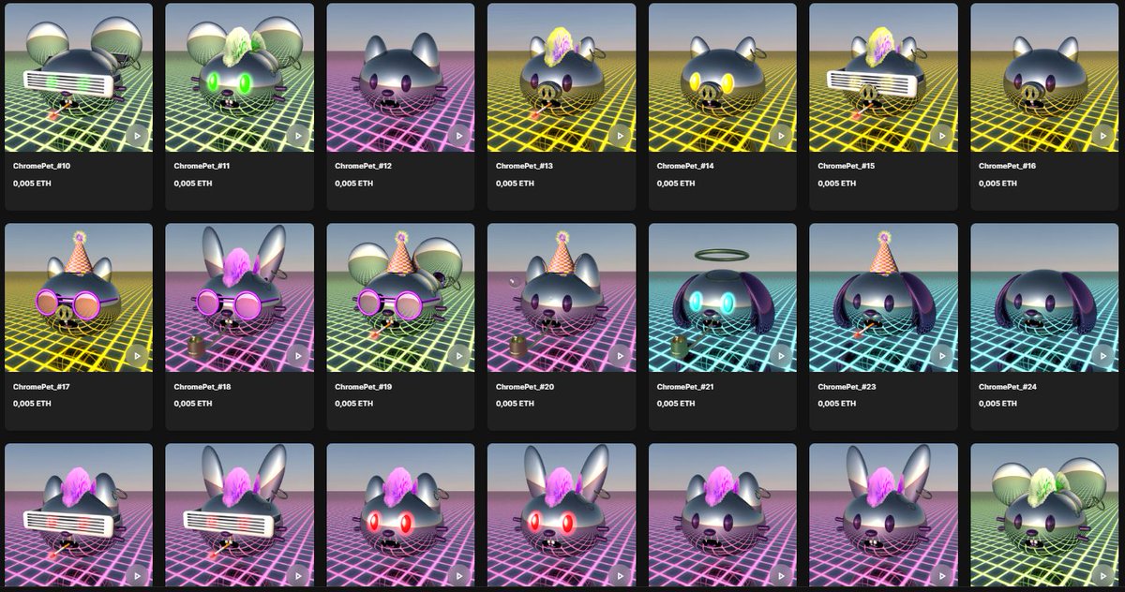Click 0,005 ETH price under ChromePet_#18
1125x592 pixels.
pos(193,404)
